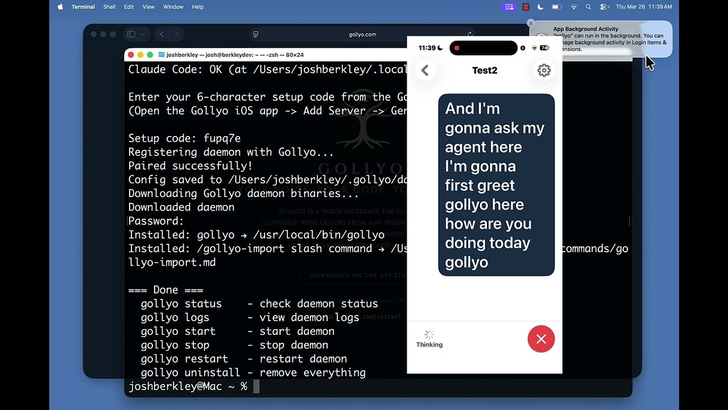The width and height of the screenshot is (728, 410).
Task: Dismiss the App Background Activity notification
Action: click(531, 23)
